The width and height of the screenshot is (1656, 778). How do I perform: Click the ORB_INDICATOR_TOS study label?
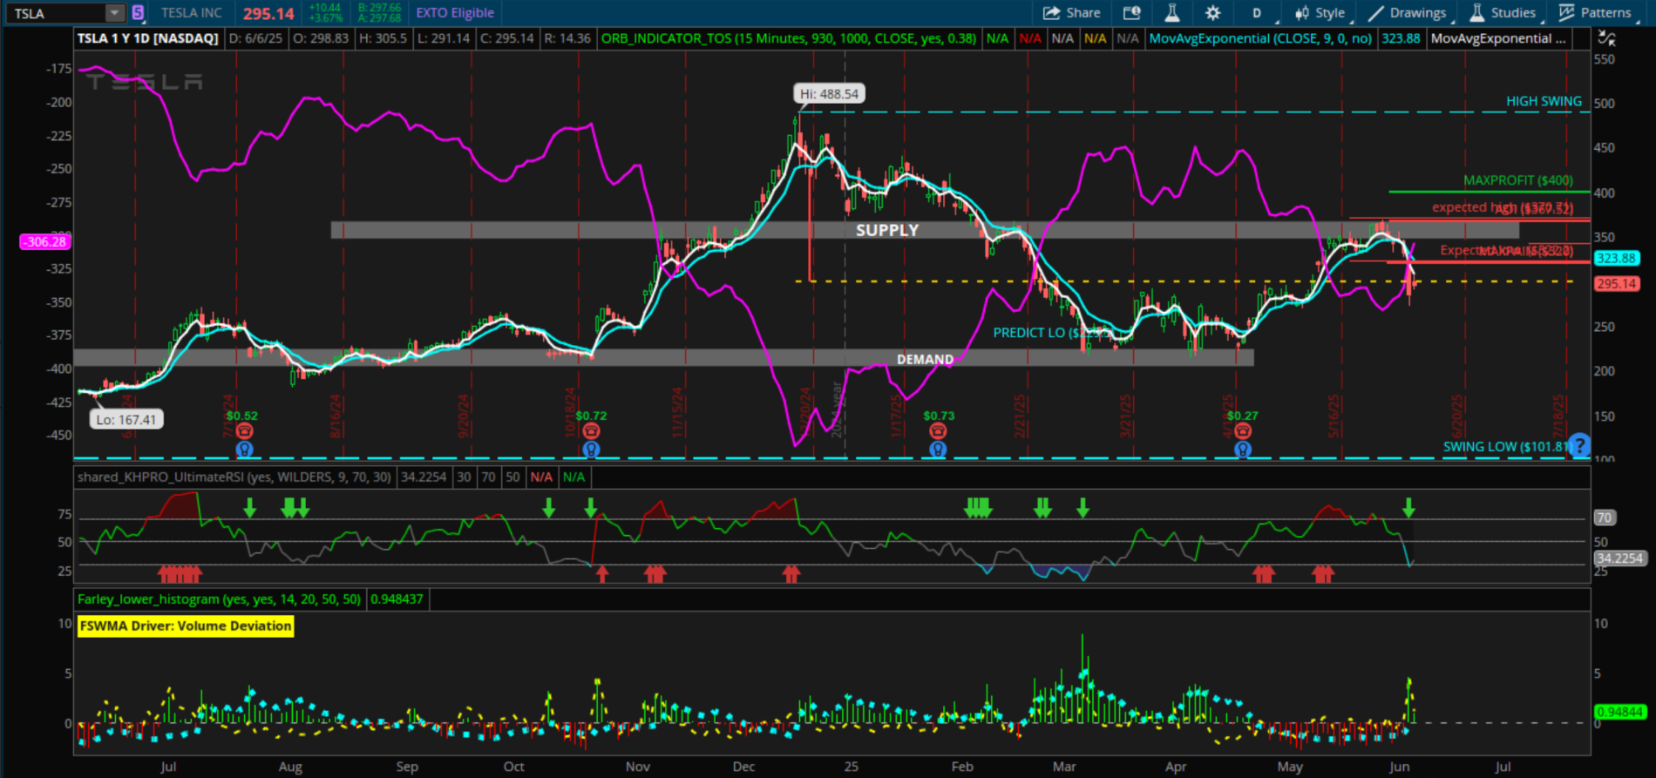[x=789, y=38]
